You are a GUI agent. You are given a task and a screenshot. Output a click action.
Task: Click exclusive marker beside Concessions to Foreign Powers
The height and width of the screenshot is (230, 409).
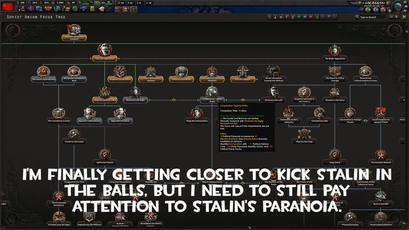[366, 121]
